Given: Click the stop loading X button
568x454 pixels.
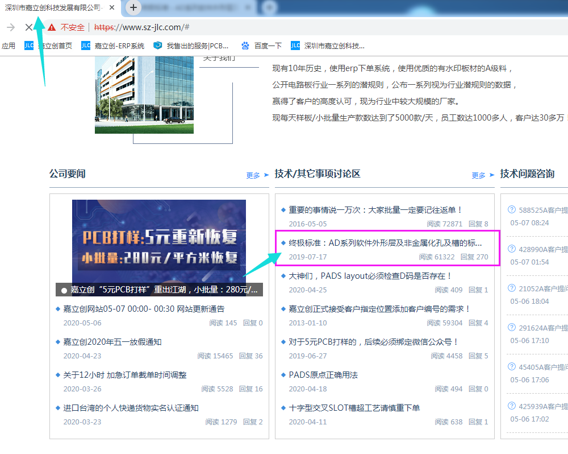Looking at the screenshot, I should (29, 27).
